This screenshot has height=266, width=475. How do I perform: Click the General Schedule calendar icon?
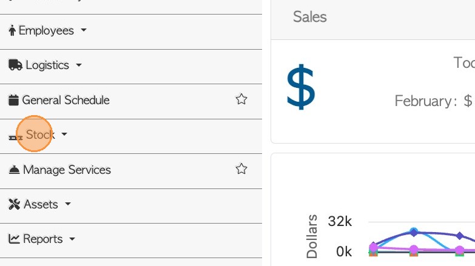point(13,100)
